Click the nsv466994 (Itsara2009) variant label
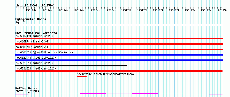Image resolution: width=230 pixels, height=97 pixels. (33, 41)
